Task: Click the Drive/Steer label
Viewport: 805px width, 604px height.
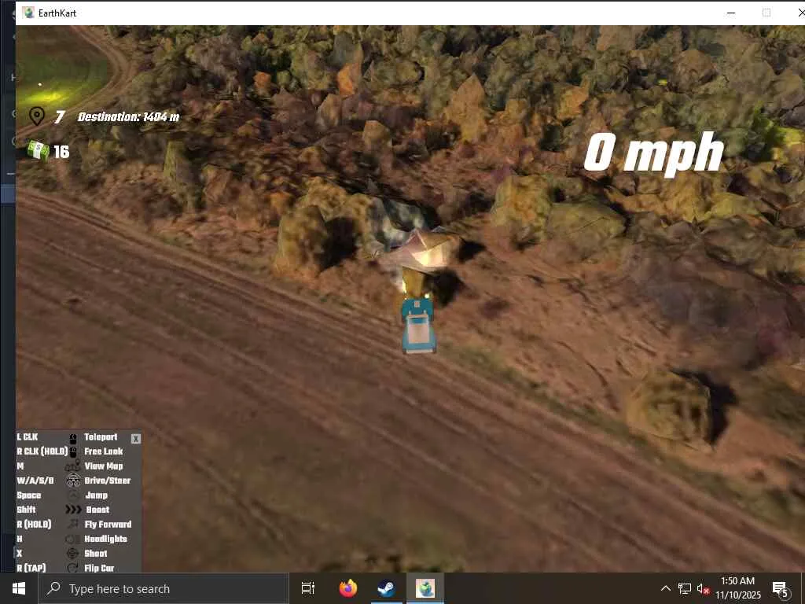Action: click(107, 481)
